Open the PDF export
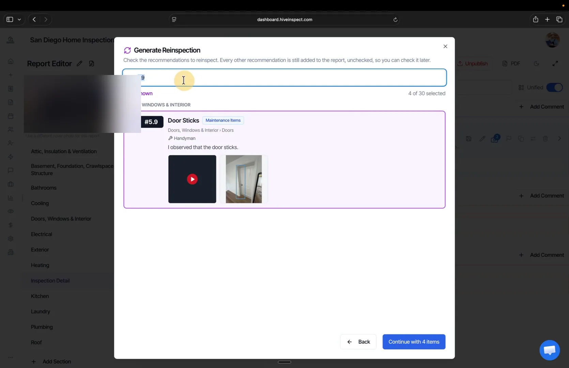Viewport: 569px width, 368px height. pos(511,64)
